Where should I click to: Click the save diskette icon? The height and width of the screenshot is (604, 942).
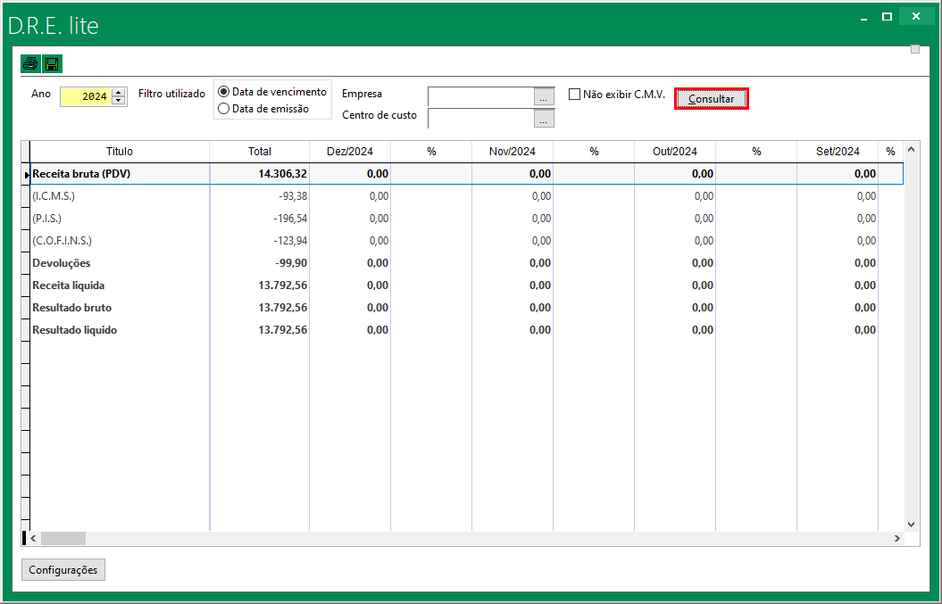click(x=52, y=63)
